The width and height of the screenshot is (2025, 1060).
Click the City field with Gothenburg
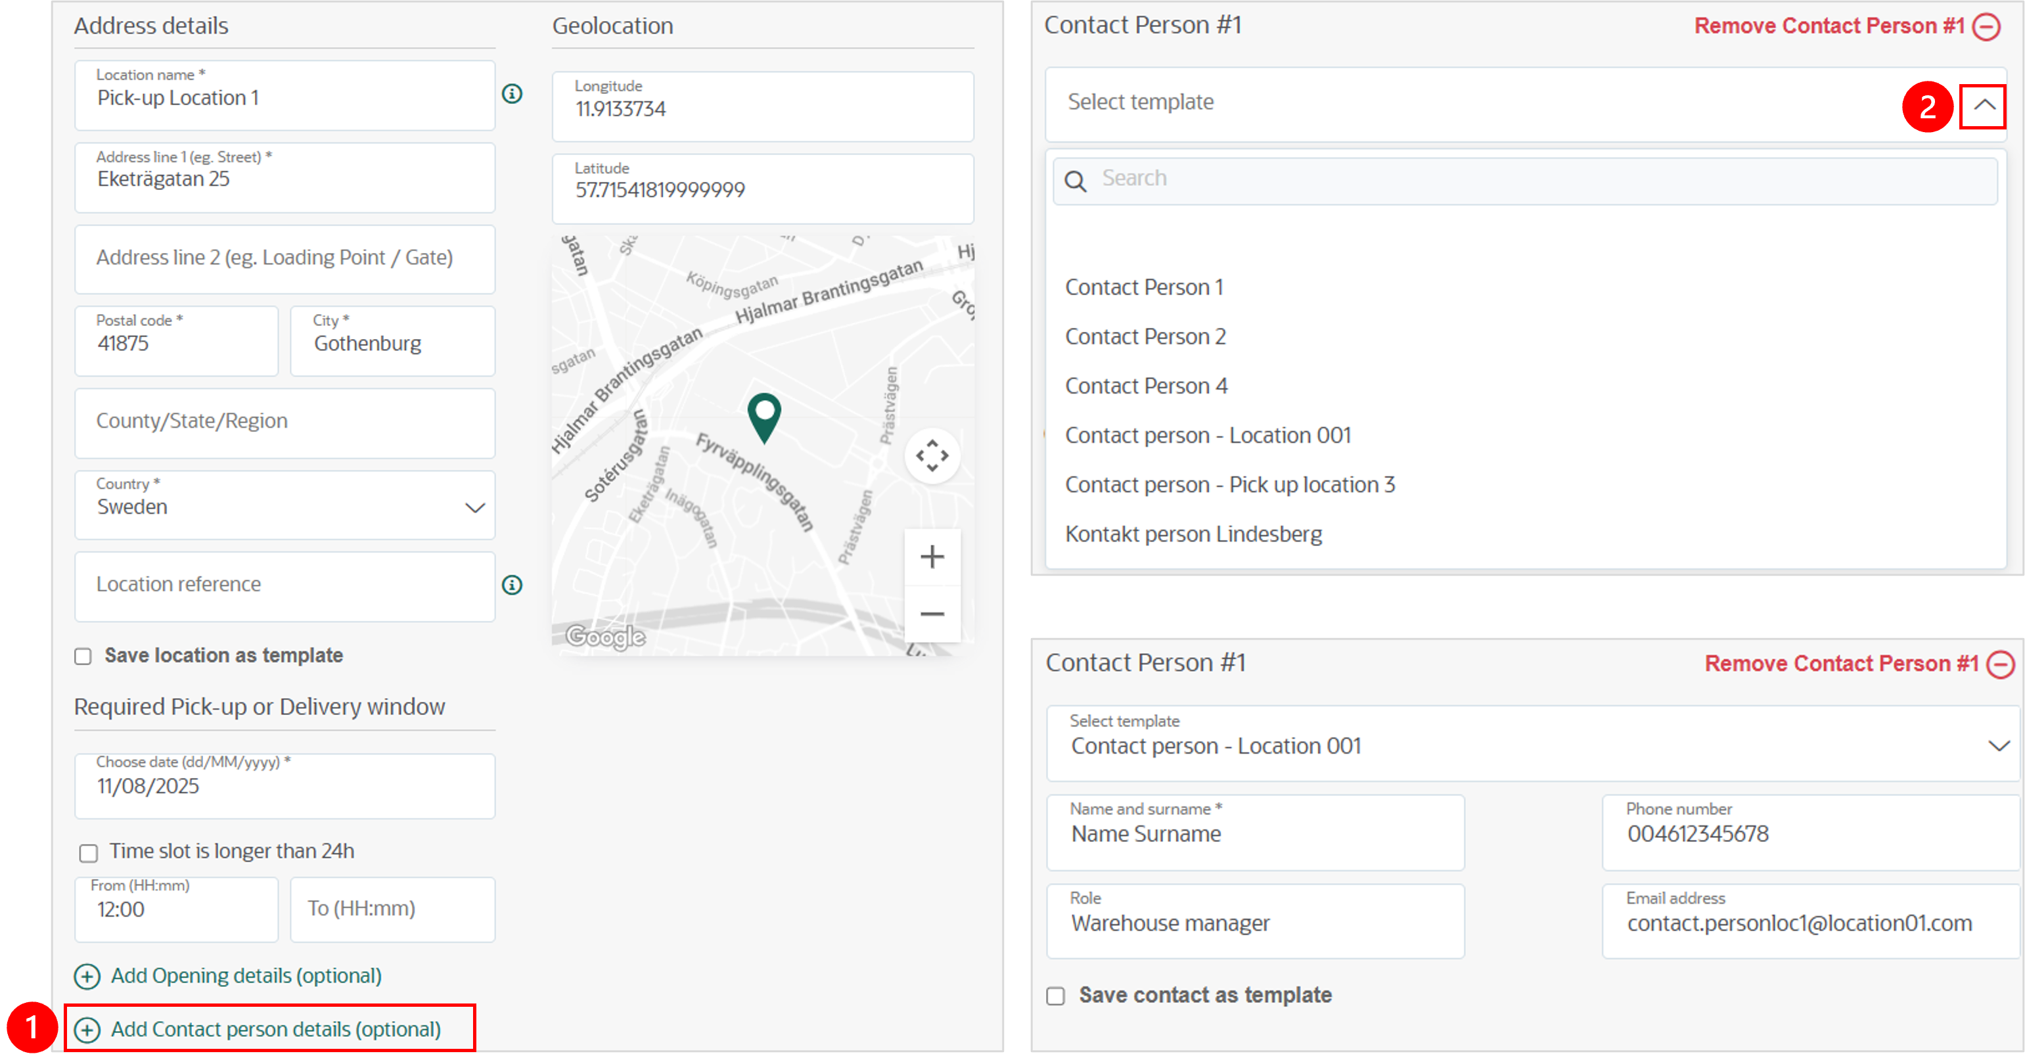pos(392,341)
